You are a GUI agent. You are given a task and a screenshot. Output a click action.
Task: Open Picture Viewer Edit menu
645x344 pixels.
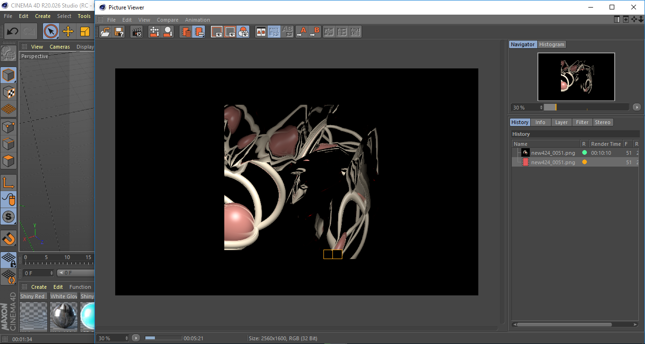(127, 20)
